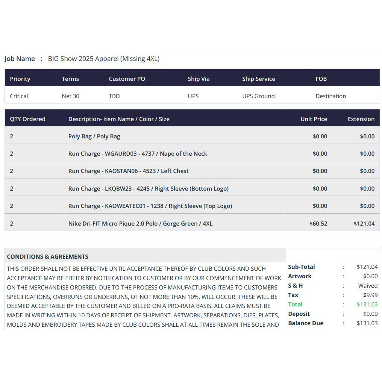Select the KAOWEATEC01 Top Logo row
The image size is (382, 382).
pos(192,206)
